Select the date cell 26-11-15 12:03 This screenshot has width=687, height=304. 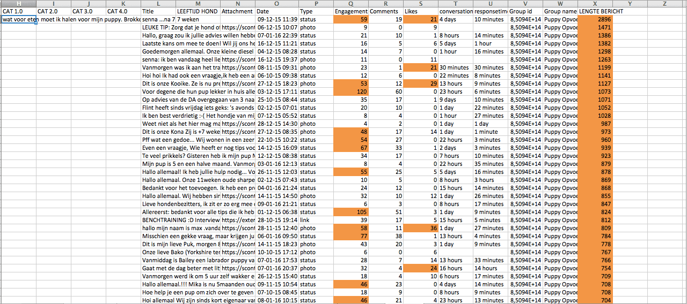coord(276,172)
